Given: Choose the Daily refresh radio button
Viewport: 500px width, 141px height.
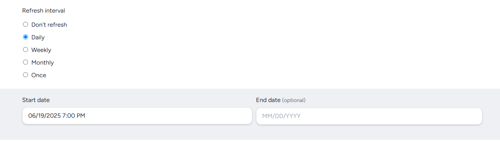Looking at the screenshot, I should pos(26,37).
